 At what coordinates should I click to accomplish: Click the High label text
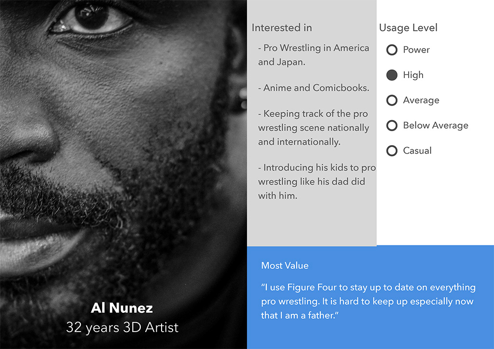pyautogui.click(x=413, y=75)
